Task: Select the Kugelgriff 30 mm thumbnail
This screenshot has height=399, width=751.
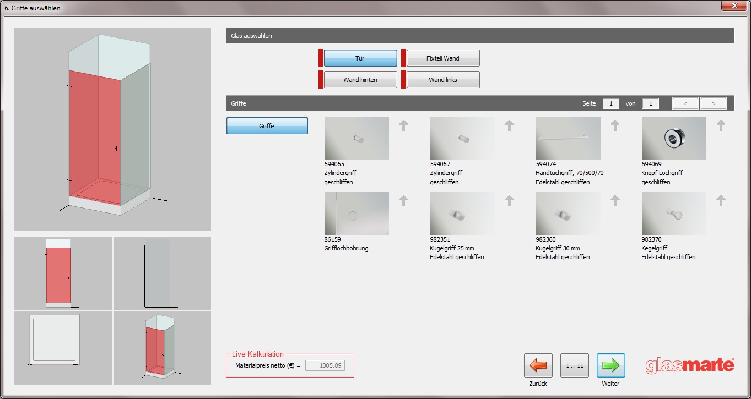Action: (x=568, y=214)
